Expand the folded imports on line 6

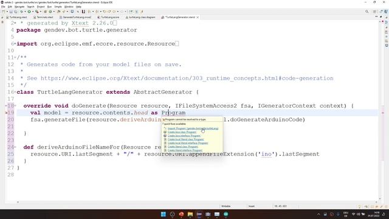tap(15, 44)
